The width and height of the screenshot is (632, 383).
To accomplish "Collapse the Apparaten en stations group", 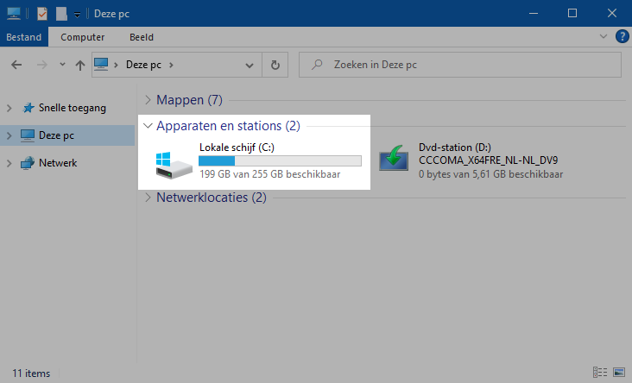I will [148, 126].
